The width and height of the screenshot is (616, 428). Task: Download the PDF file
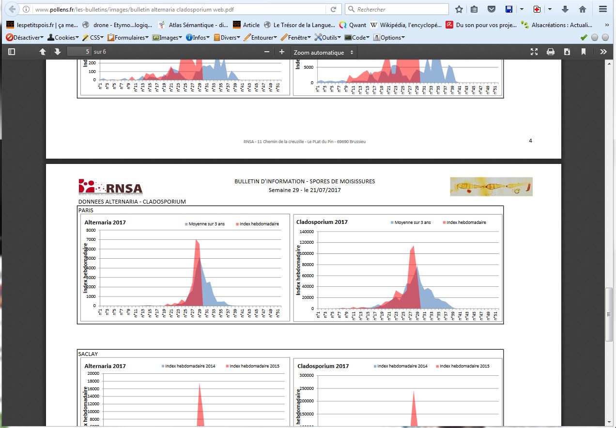click(x=567, y=52)
